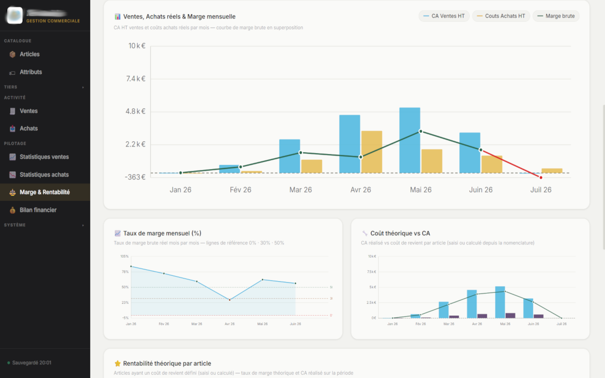Click the chart icon beside Statistiques ventes
605x378 pixels.
13,157
